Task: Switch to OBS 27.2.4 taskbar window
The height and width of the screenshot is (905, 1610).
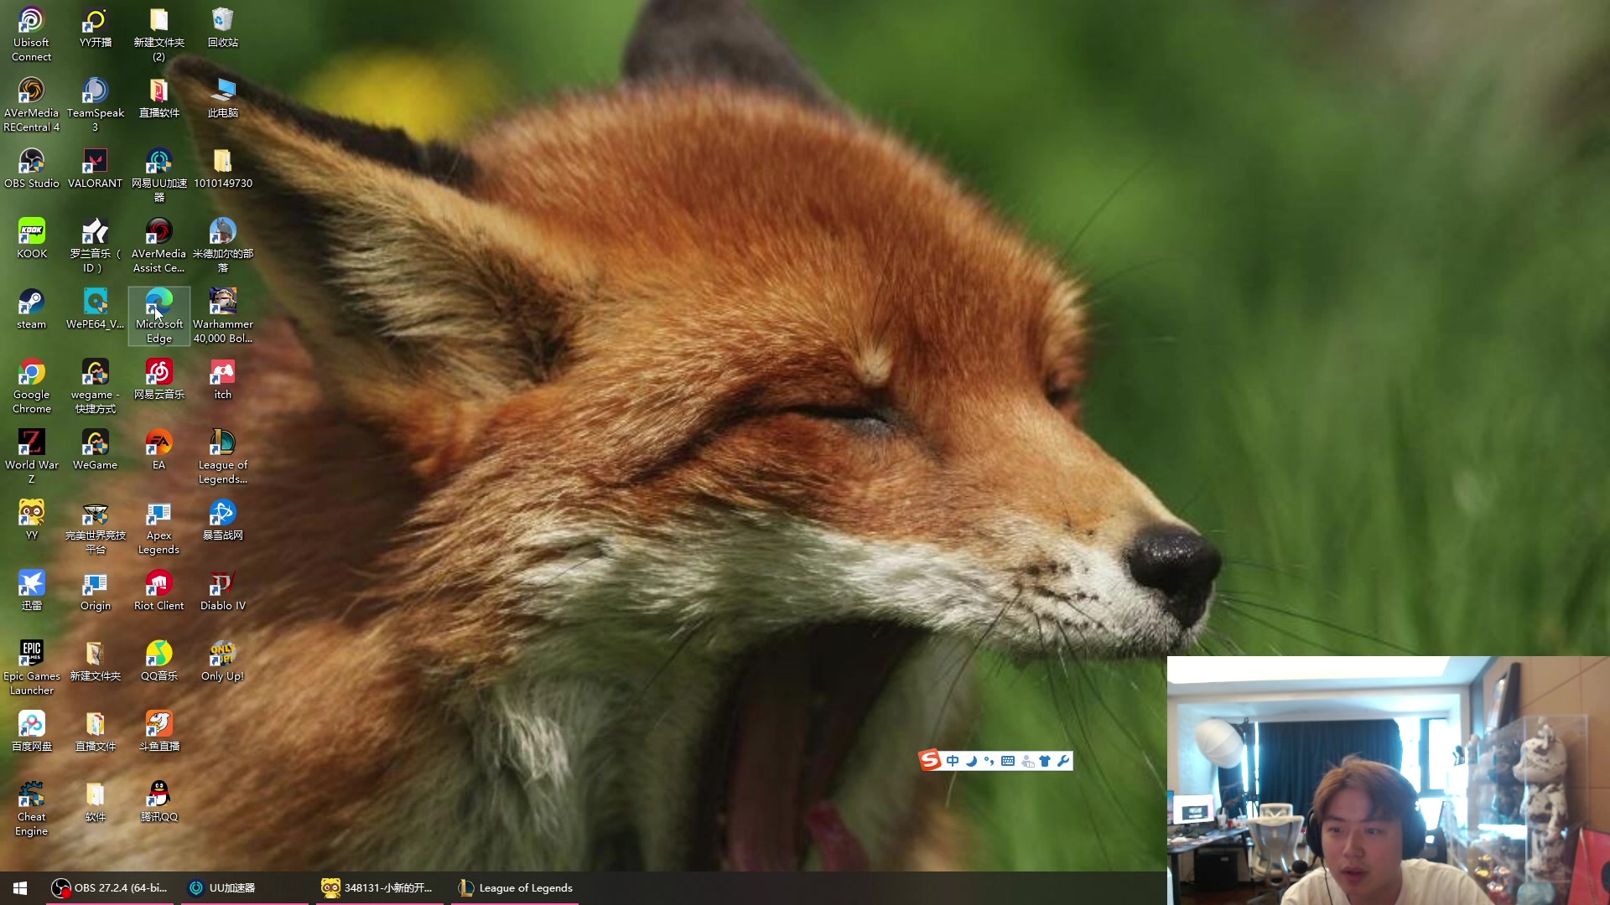Action: 110,888
